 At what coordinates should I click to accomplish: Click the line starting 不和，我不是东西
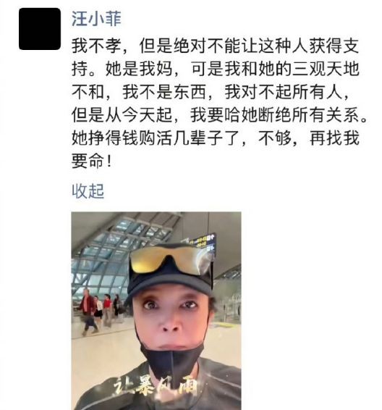(x=211, y=92)
